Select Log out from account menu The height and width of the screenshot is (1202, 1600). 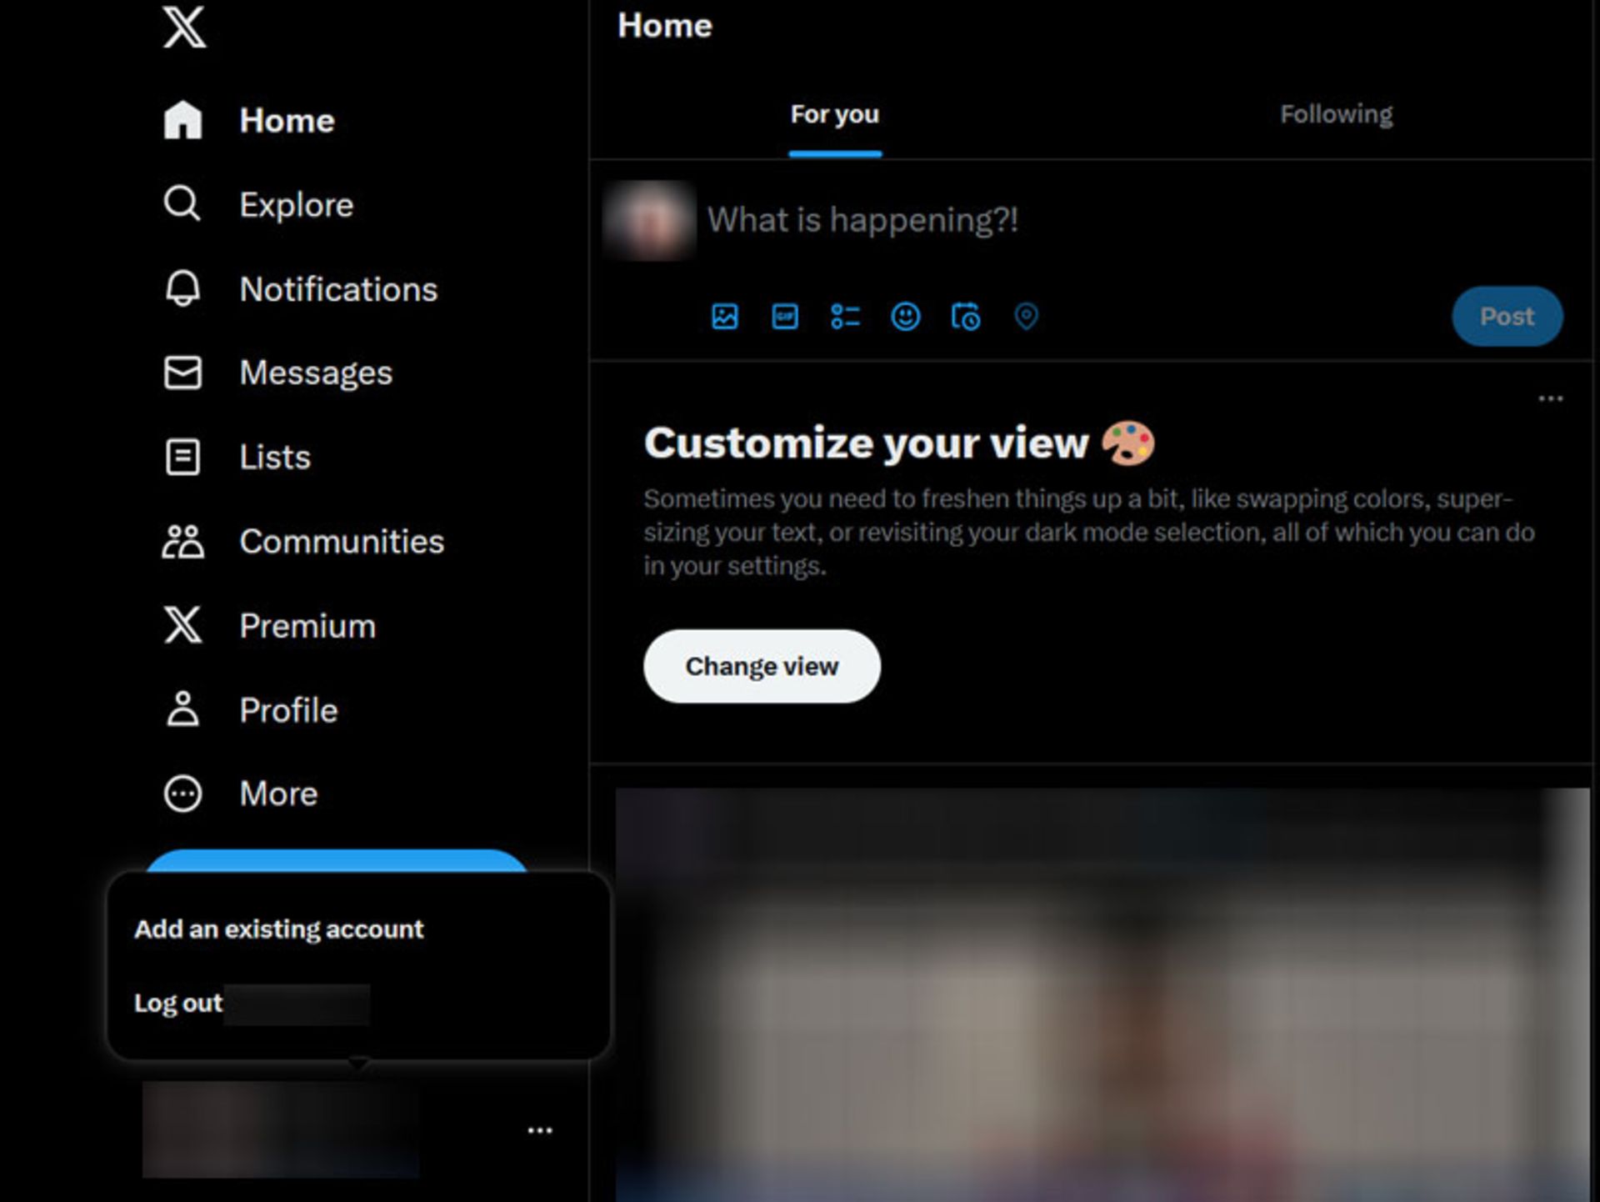178,1001
